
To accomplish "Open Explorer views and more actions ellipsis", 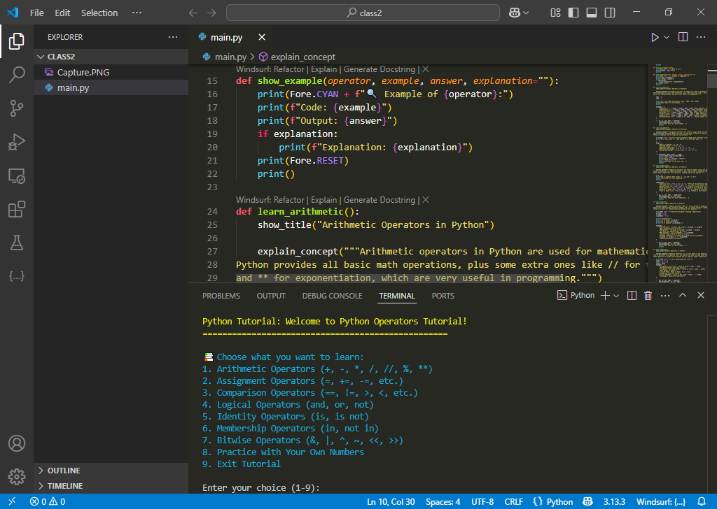I will [x=173, y=37].
